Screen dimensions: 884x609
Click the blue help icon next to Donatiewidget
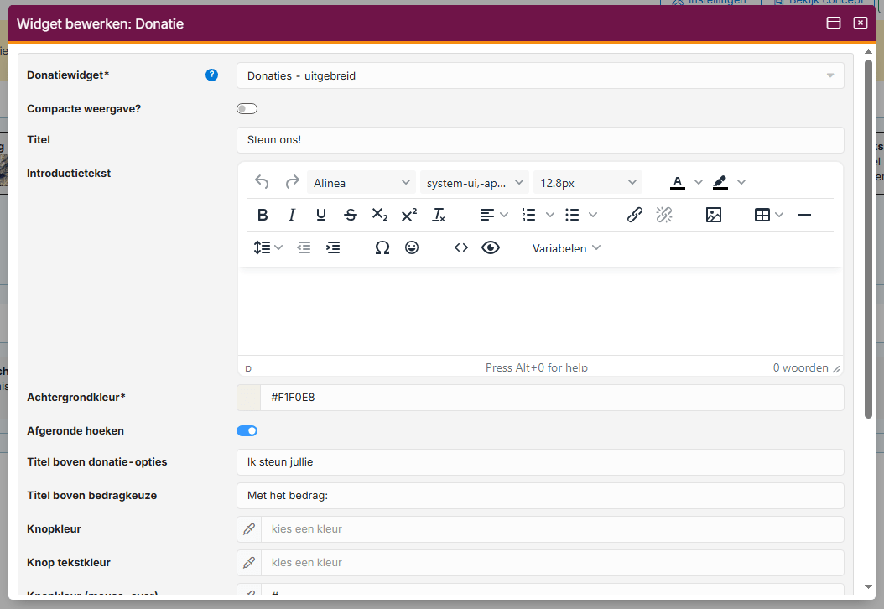point(212,75)
